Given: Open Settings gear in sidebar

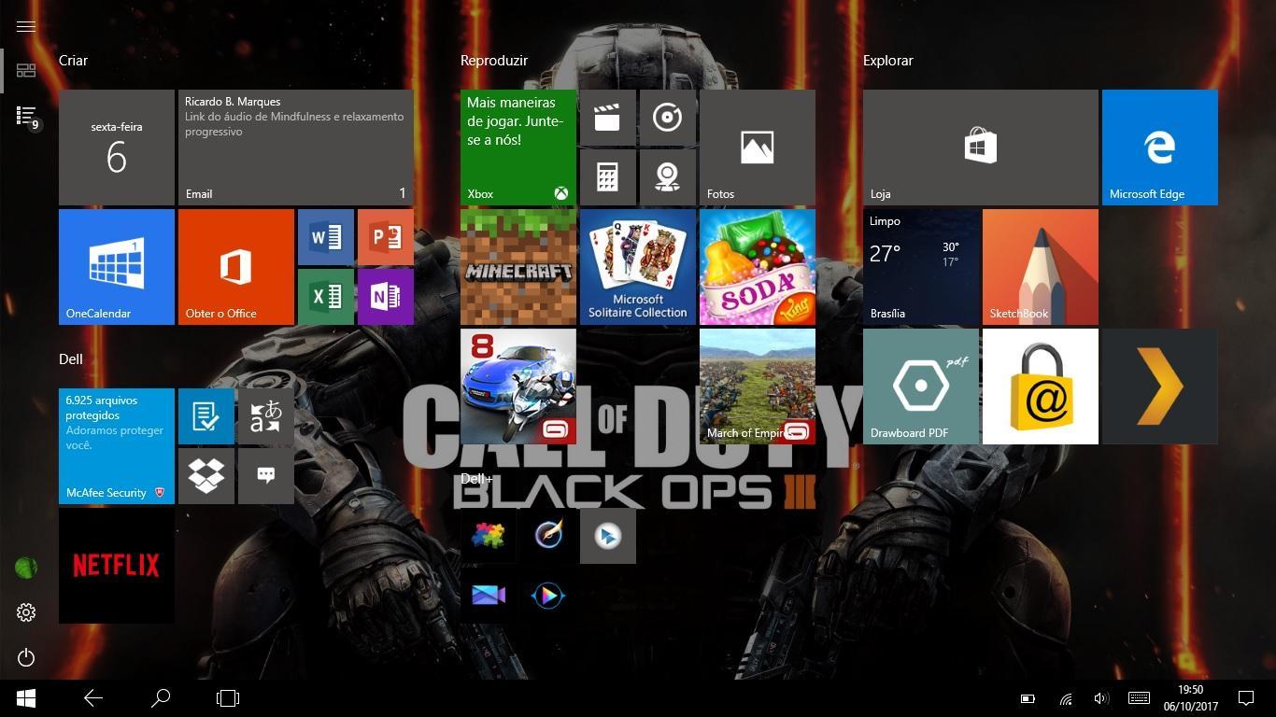Looking at the screenshot, I should 26,612.
